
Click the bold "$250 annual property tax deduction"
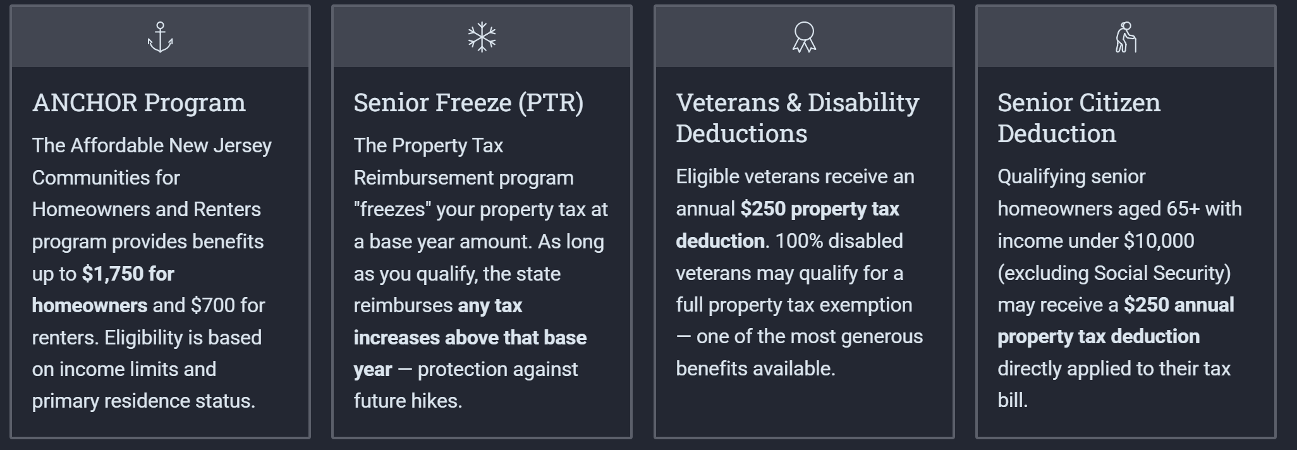click(1178, 305)
